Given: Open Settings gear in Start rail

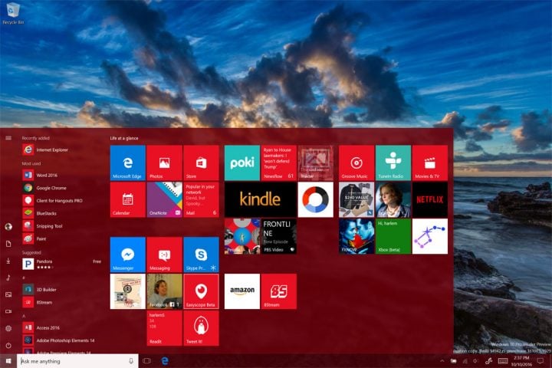Looking at the screenshot, I should click(x=8, y=328).
